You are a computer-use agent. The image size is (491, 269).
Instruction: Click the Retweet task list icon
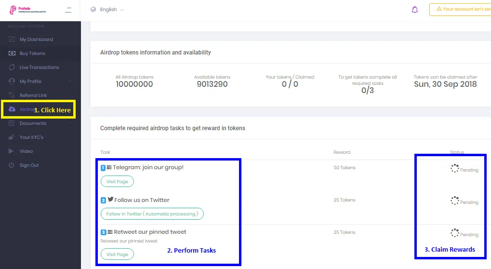pyautogui.click(x=110, y=232)
